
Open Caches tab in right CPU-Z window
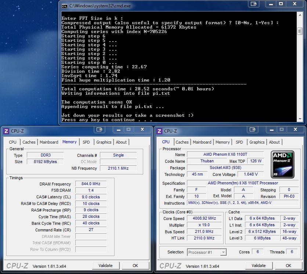[x=182, y=142]
